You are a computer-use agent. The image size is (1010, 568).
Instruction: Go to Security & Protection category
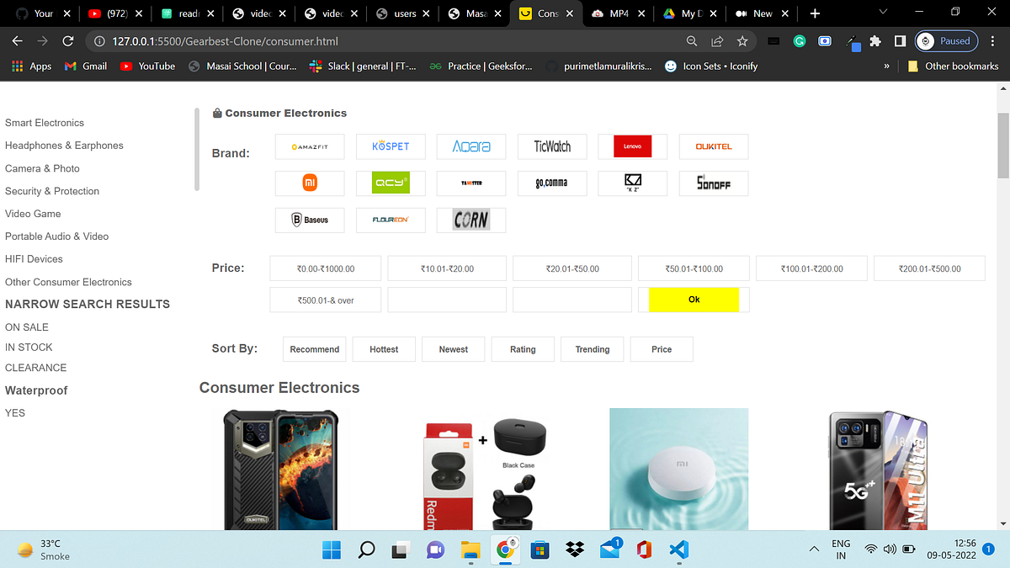(52, 191)
